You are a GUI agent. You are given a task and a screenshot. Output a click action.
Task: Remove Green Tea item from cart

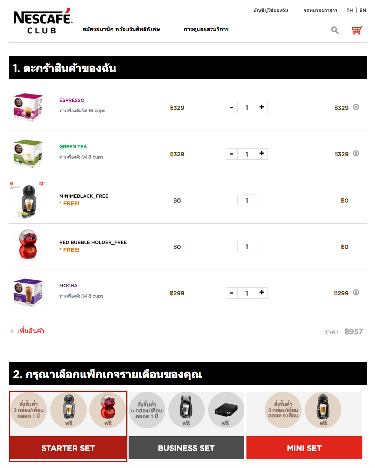356,153
